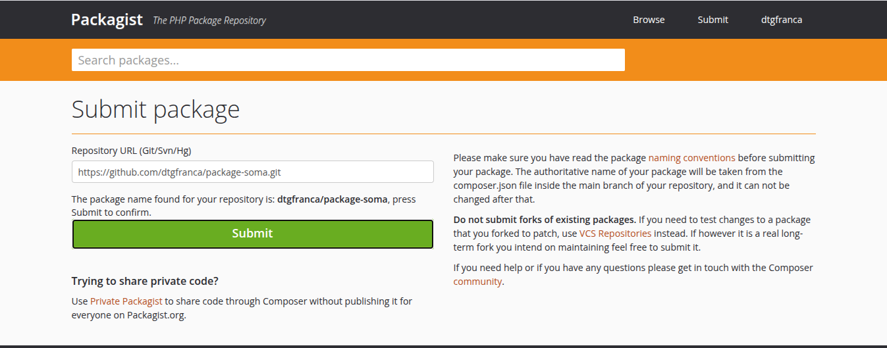Open the dtgfranca user menu

[781, 20]
